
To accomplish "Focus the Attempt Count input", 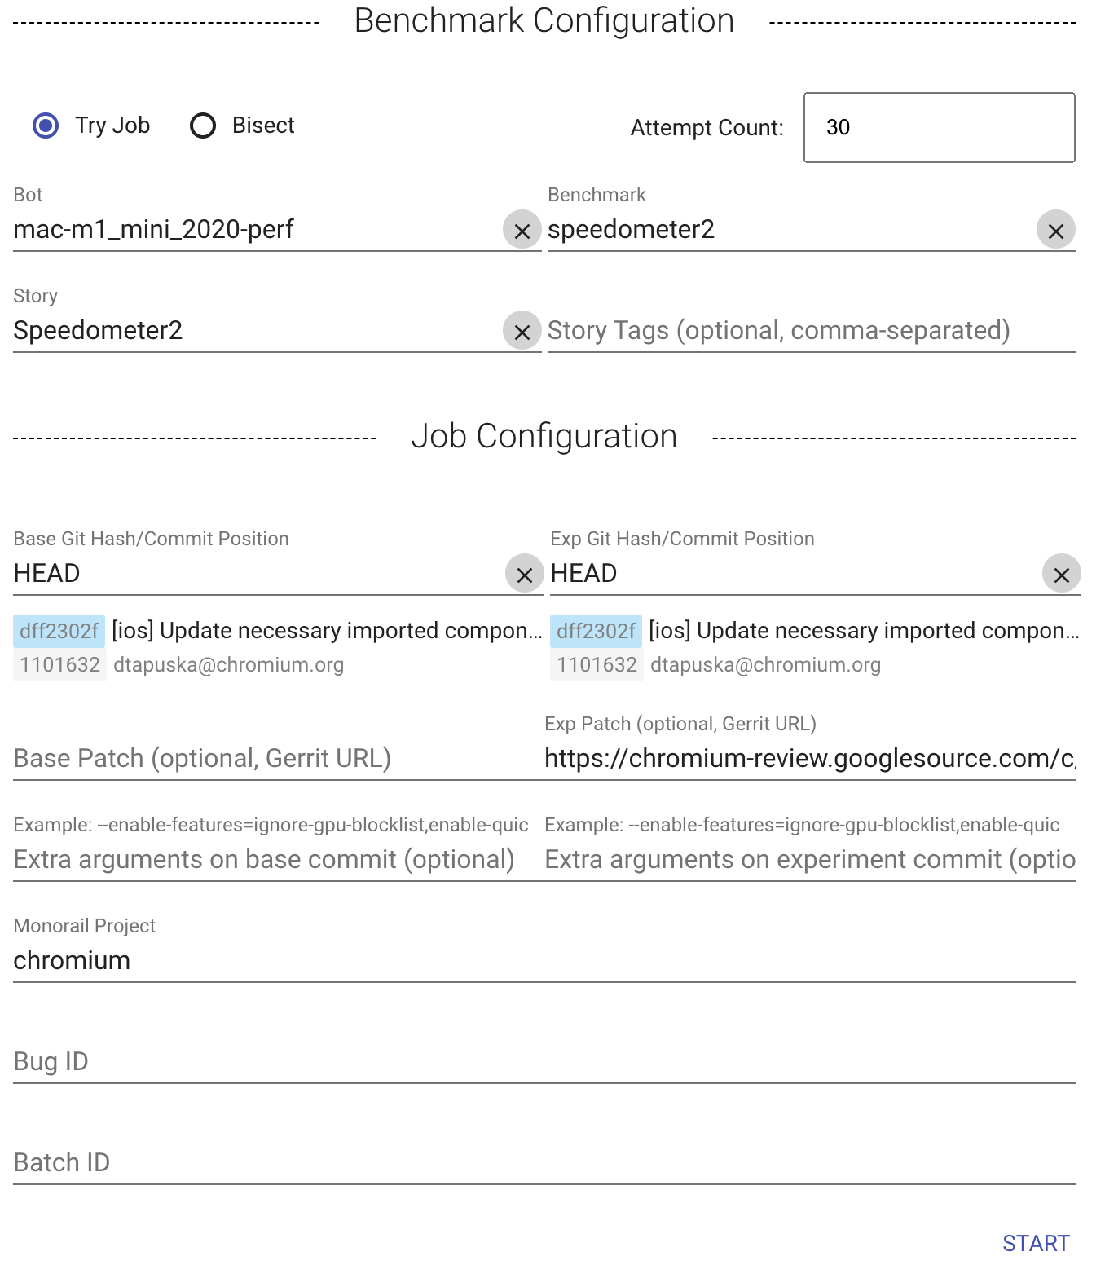I will pos(939,127).
